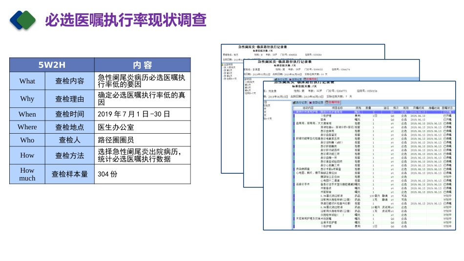This screenshot has height=261, width=464.
Task: Click the 查检样本量 cell
Action: (70, 174)
